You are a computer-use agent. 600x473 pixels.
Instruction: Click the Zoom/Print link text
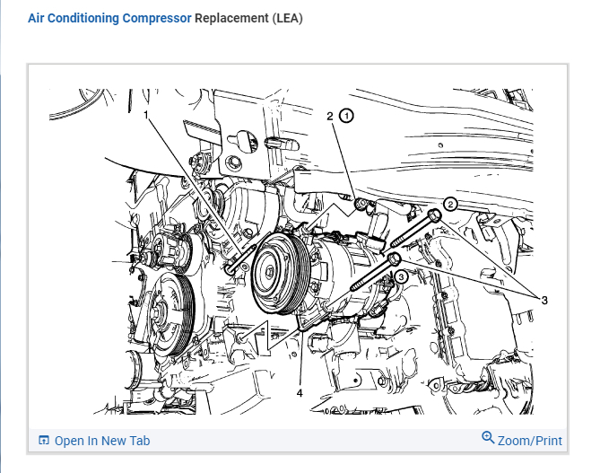pyautogui.click(x=529, y=441)
